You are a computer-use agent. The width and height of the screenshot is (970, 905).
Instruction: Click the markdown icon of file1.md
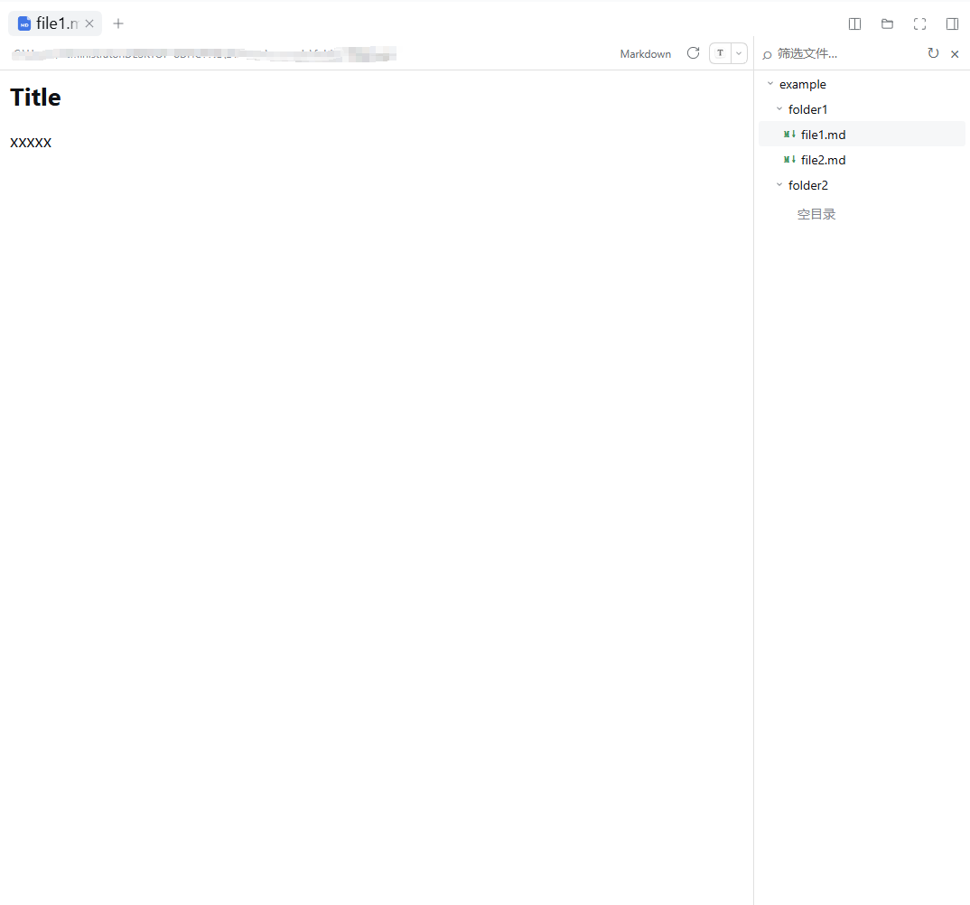[789, 135]
